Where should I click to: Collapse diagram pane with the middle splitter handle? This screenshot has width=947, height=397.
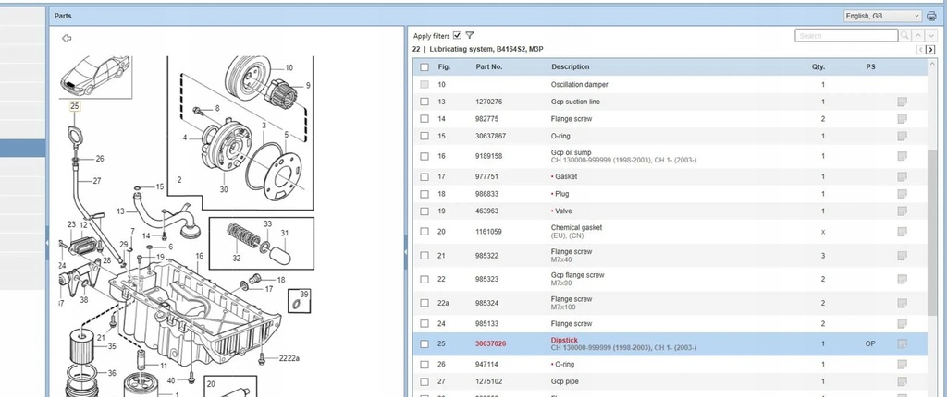tap(406, 252)
